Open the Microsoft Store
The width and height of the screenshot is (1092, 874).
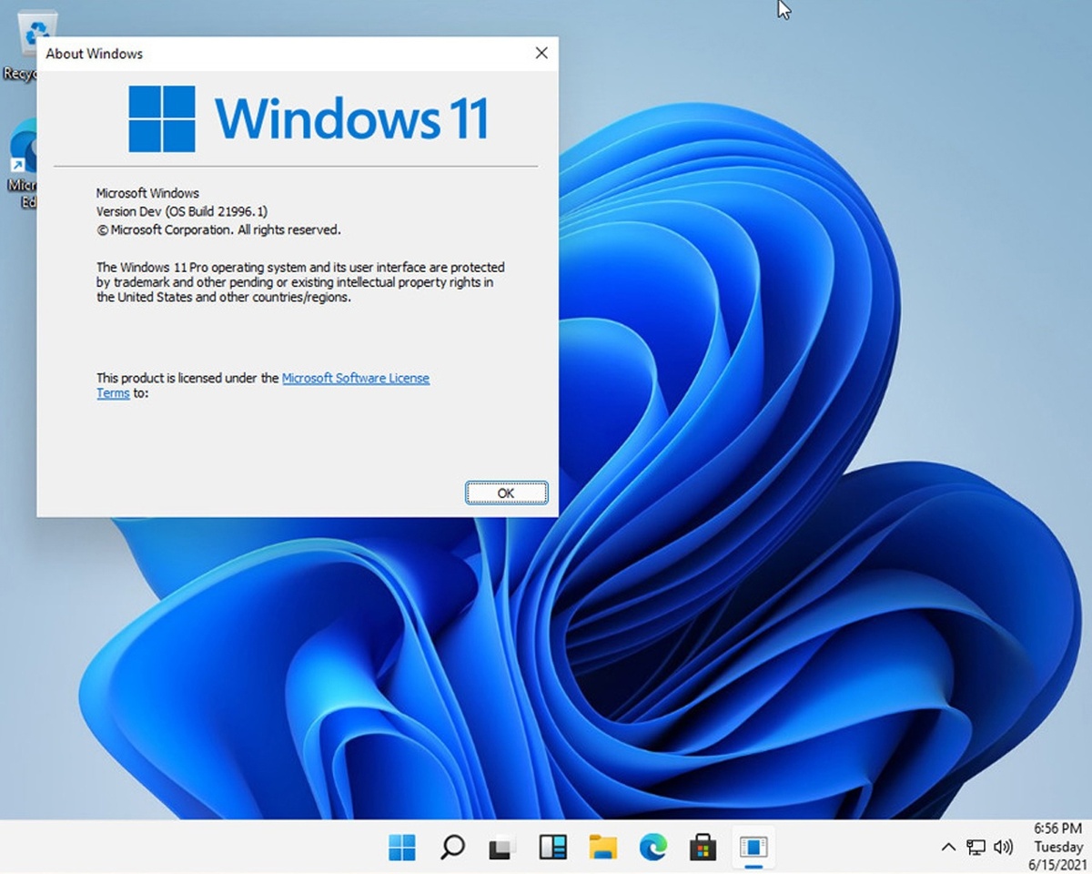click(x=702, y=847)
